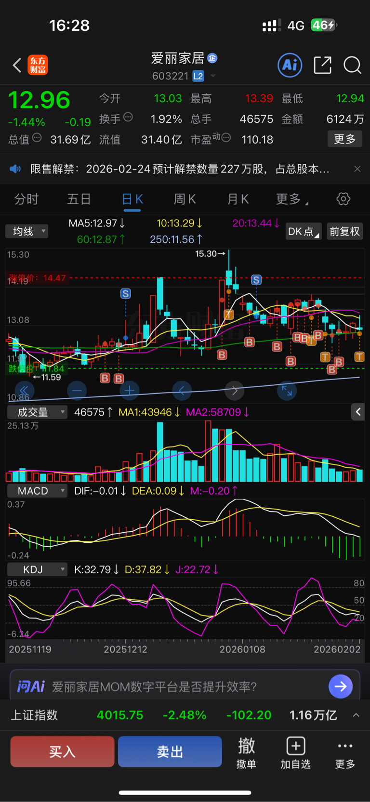Image resolution: width=370 pixels, height=802 pixels.
Task: Select the 日K chart tab
Action: click(x=132, y=199)
